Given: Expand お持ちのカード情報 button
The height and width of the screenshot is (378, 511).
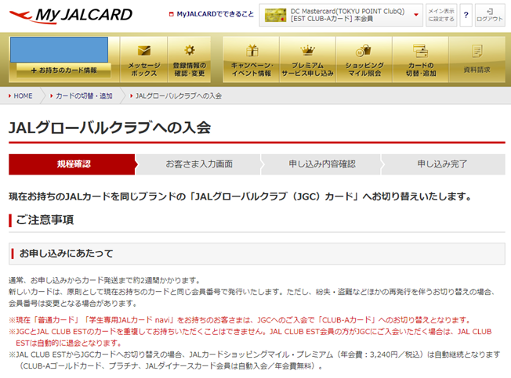Looking at the screenshot, I should [64, 70].
